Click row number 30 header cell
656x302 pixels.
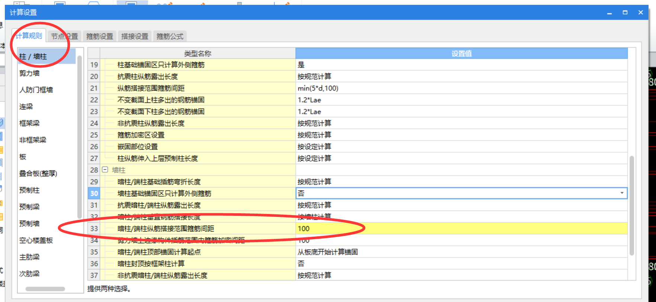(94, 193)
